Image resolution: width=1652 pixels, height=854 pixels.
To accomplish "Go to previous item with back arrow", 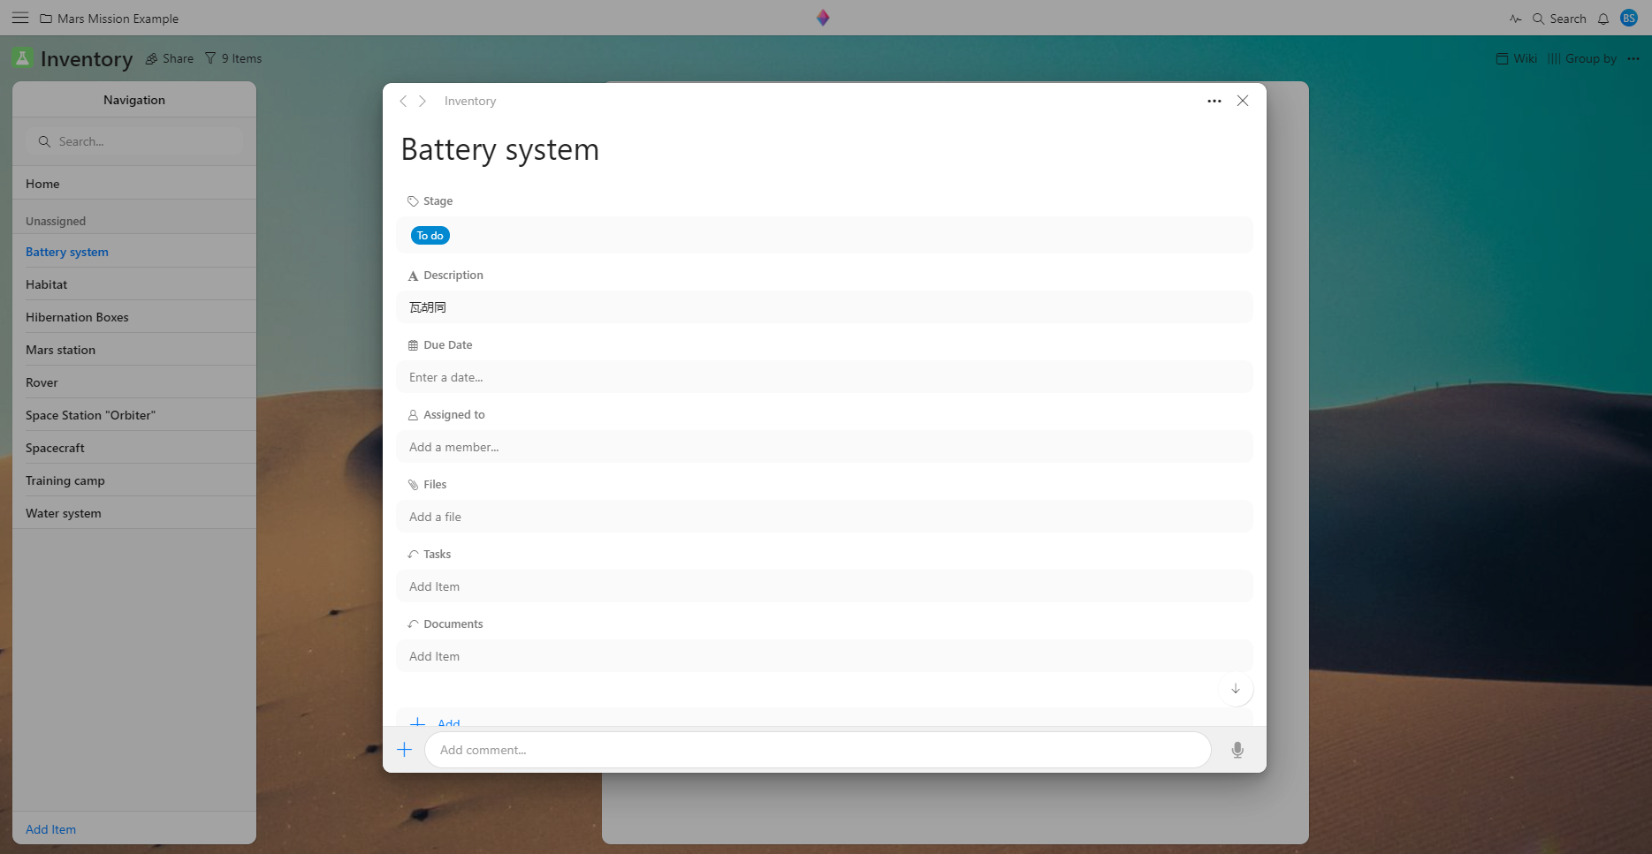I will point(403,102).
